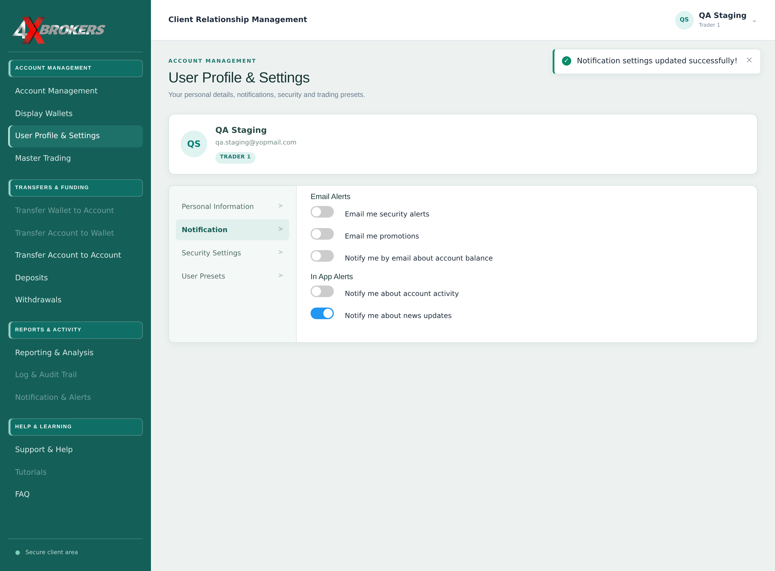The image size is (775, 571).
Task: Dismiss the success notification with X
Action: pyautogui.click(x=749, y=60)
